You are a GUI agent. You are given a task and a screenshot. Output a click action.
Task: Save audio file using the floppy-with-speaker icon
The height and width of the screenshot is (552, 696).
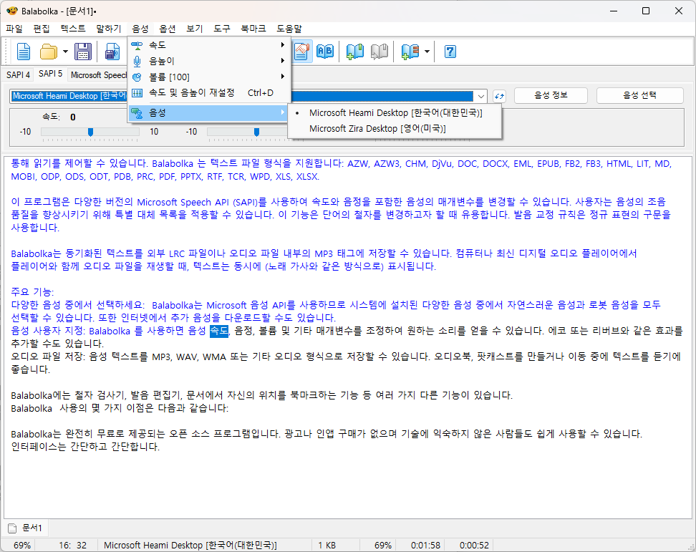pyautogui.click(x=112, y=52)
